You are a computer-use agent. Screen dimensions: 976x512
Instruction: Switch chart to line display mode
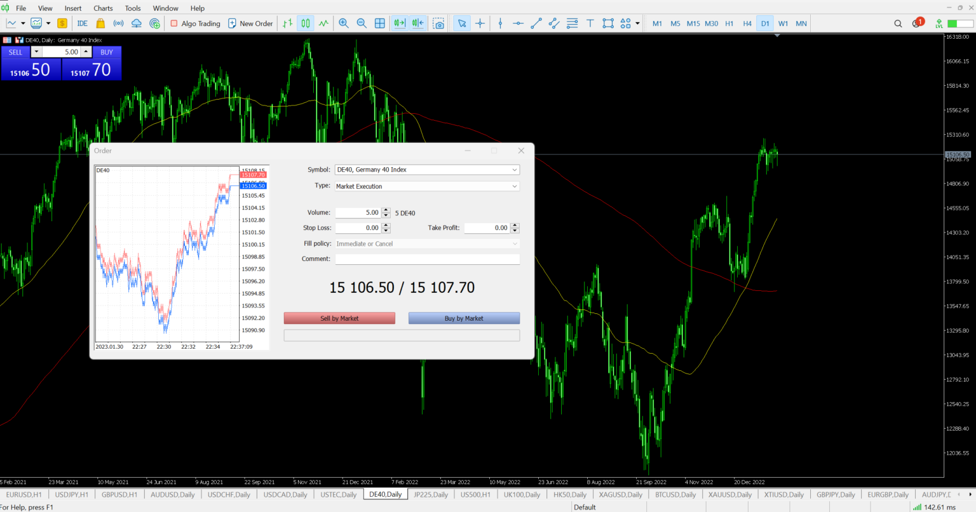pyautogui.click(x=324, y=24)
